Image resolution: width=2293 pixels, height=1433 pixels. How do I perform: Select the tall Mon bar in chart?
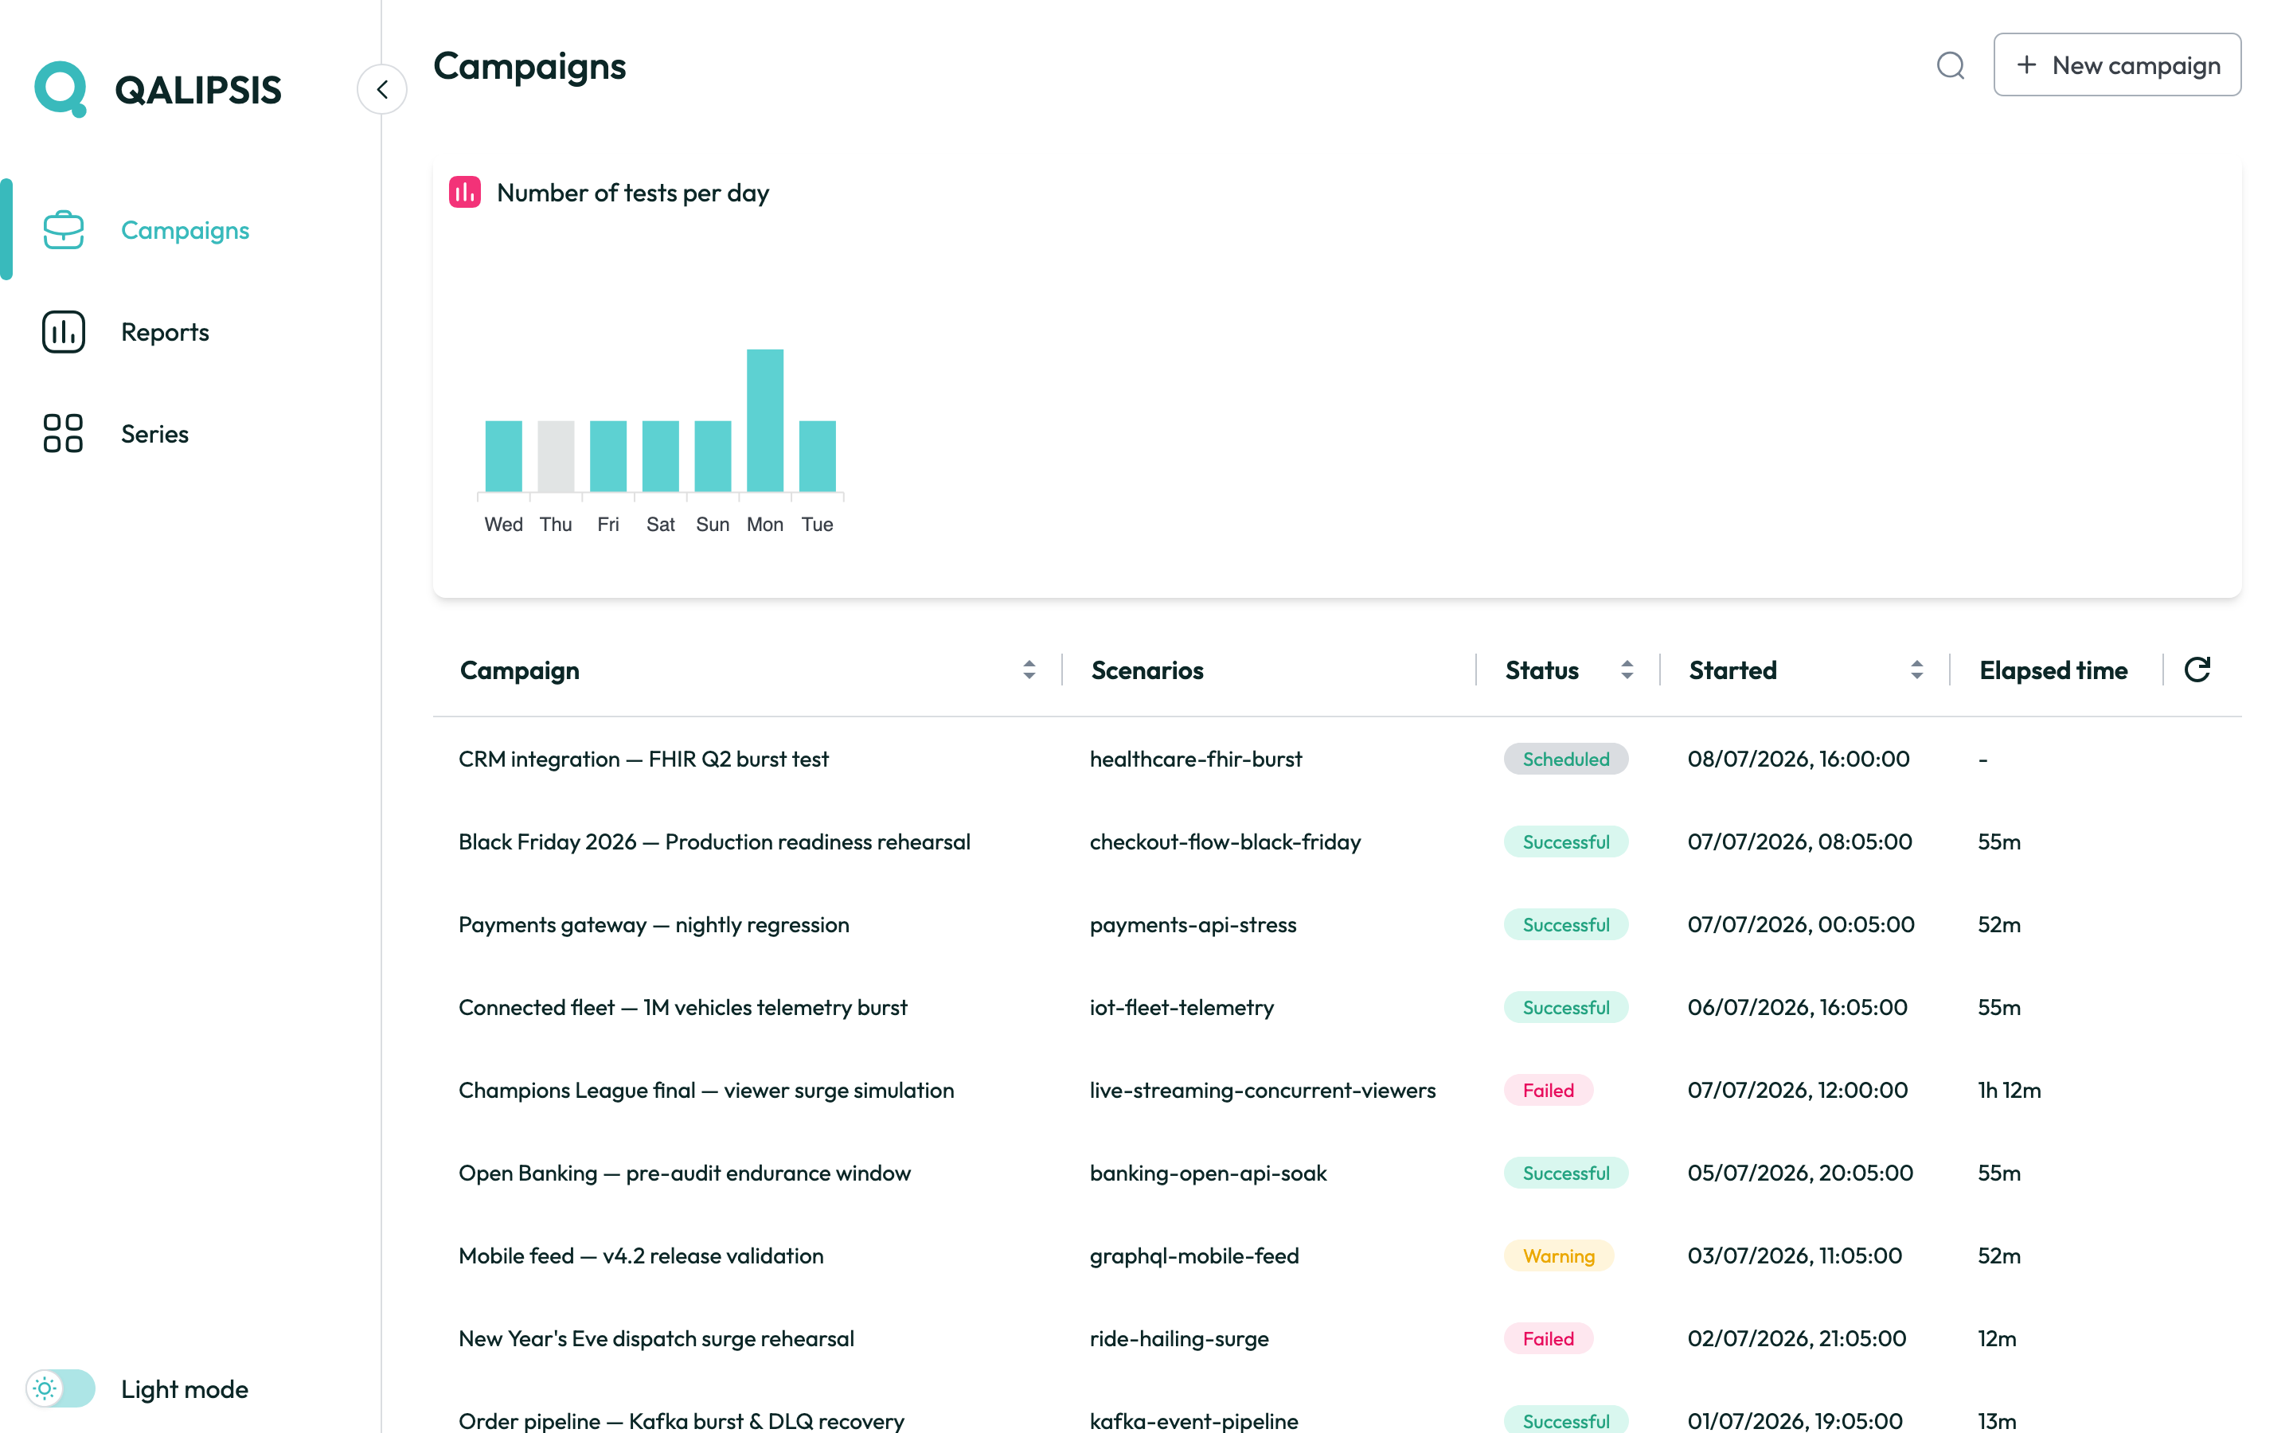764,421
